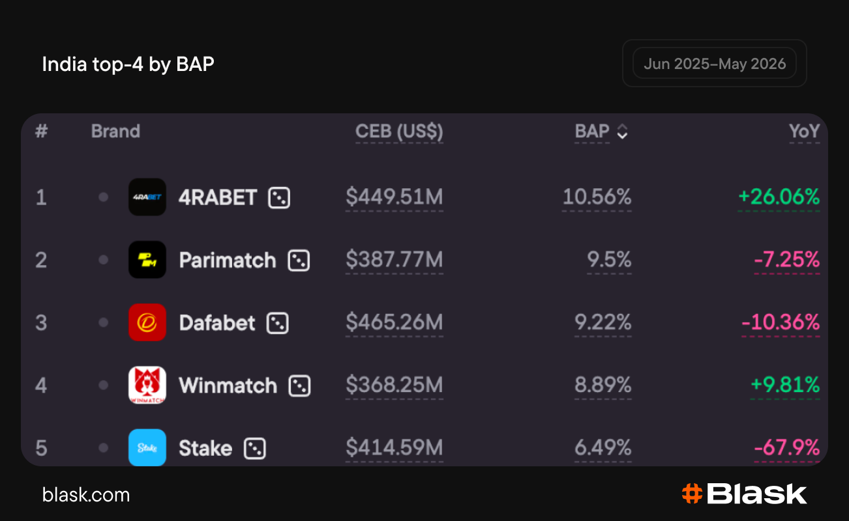Screen dimensions: 849x521
Task: Click the dice icon next to Winmatch
Action: [x=299, y=386]
